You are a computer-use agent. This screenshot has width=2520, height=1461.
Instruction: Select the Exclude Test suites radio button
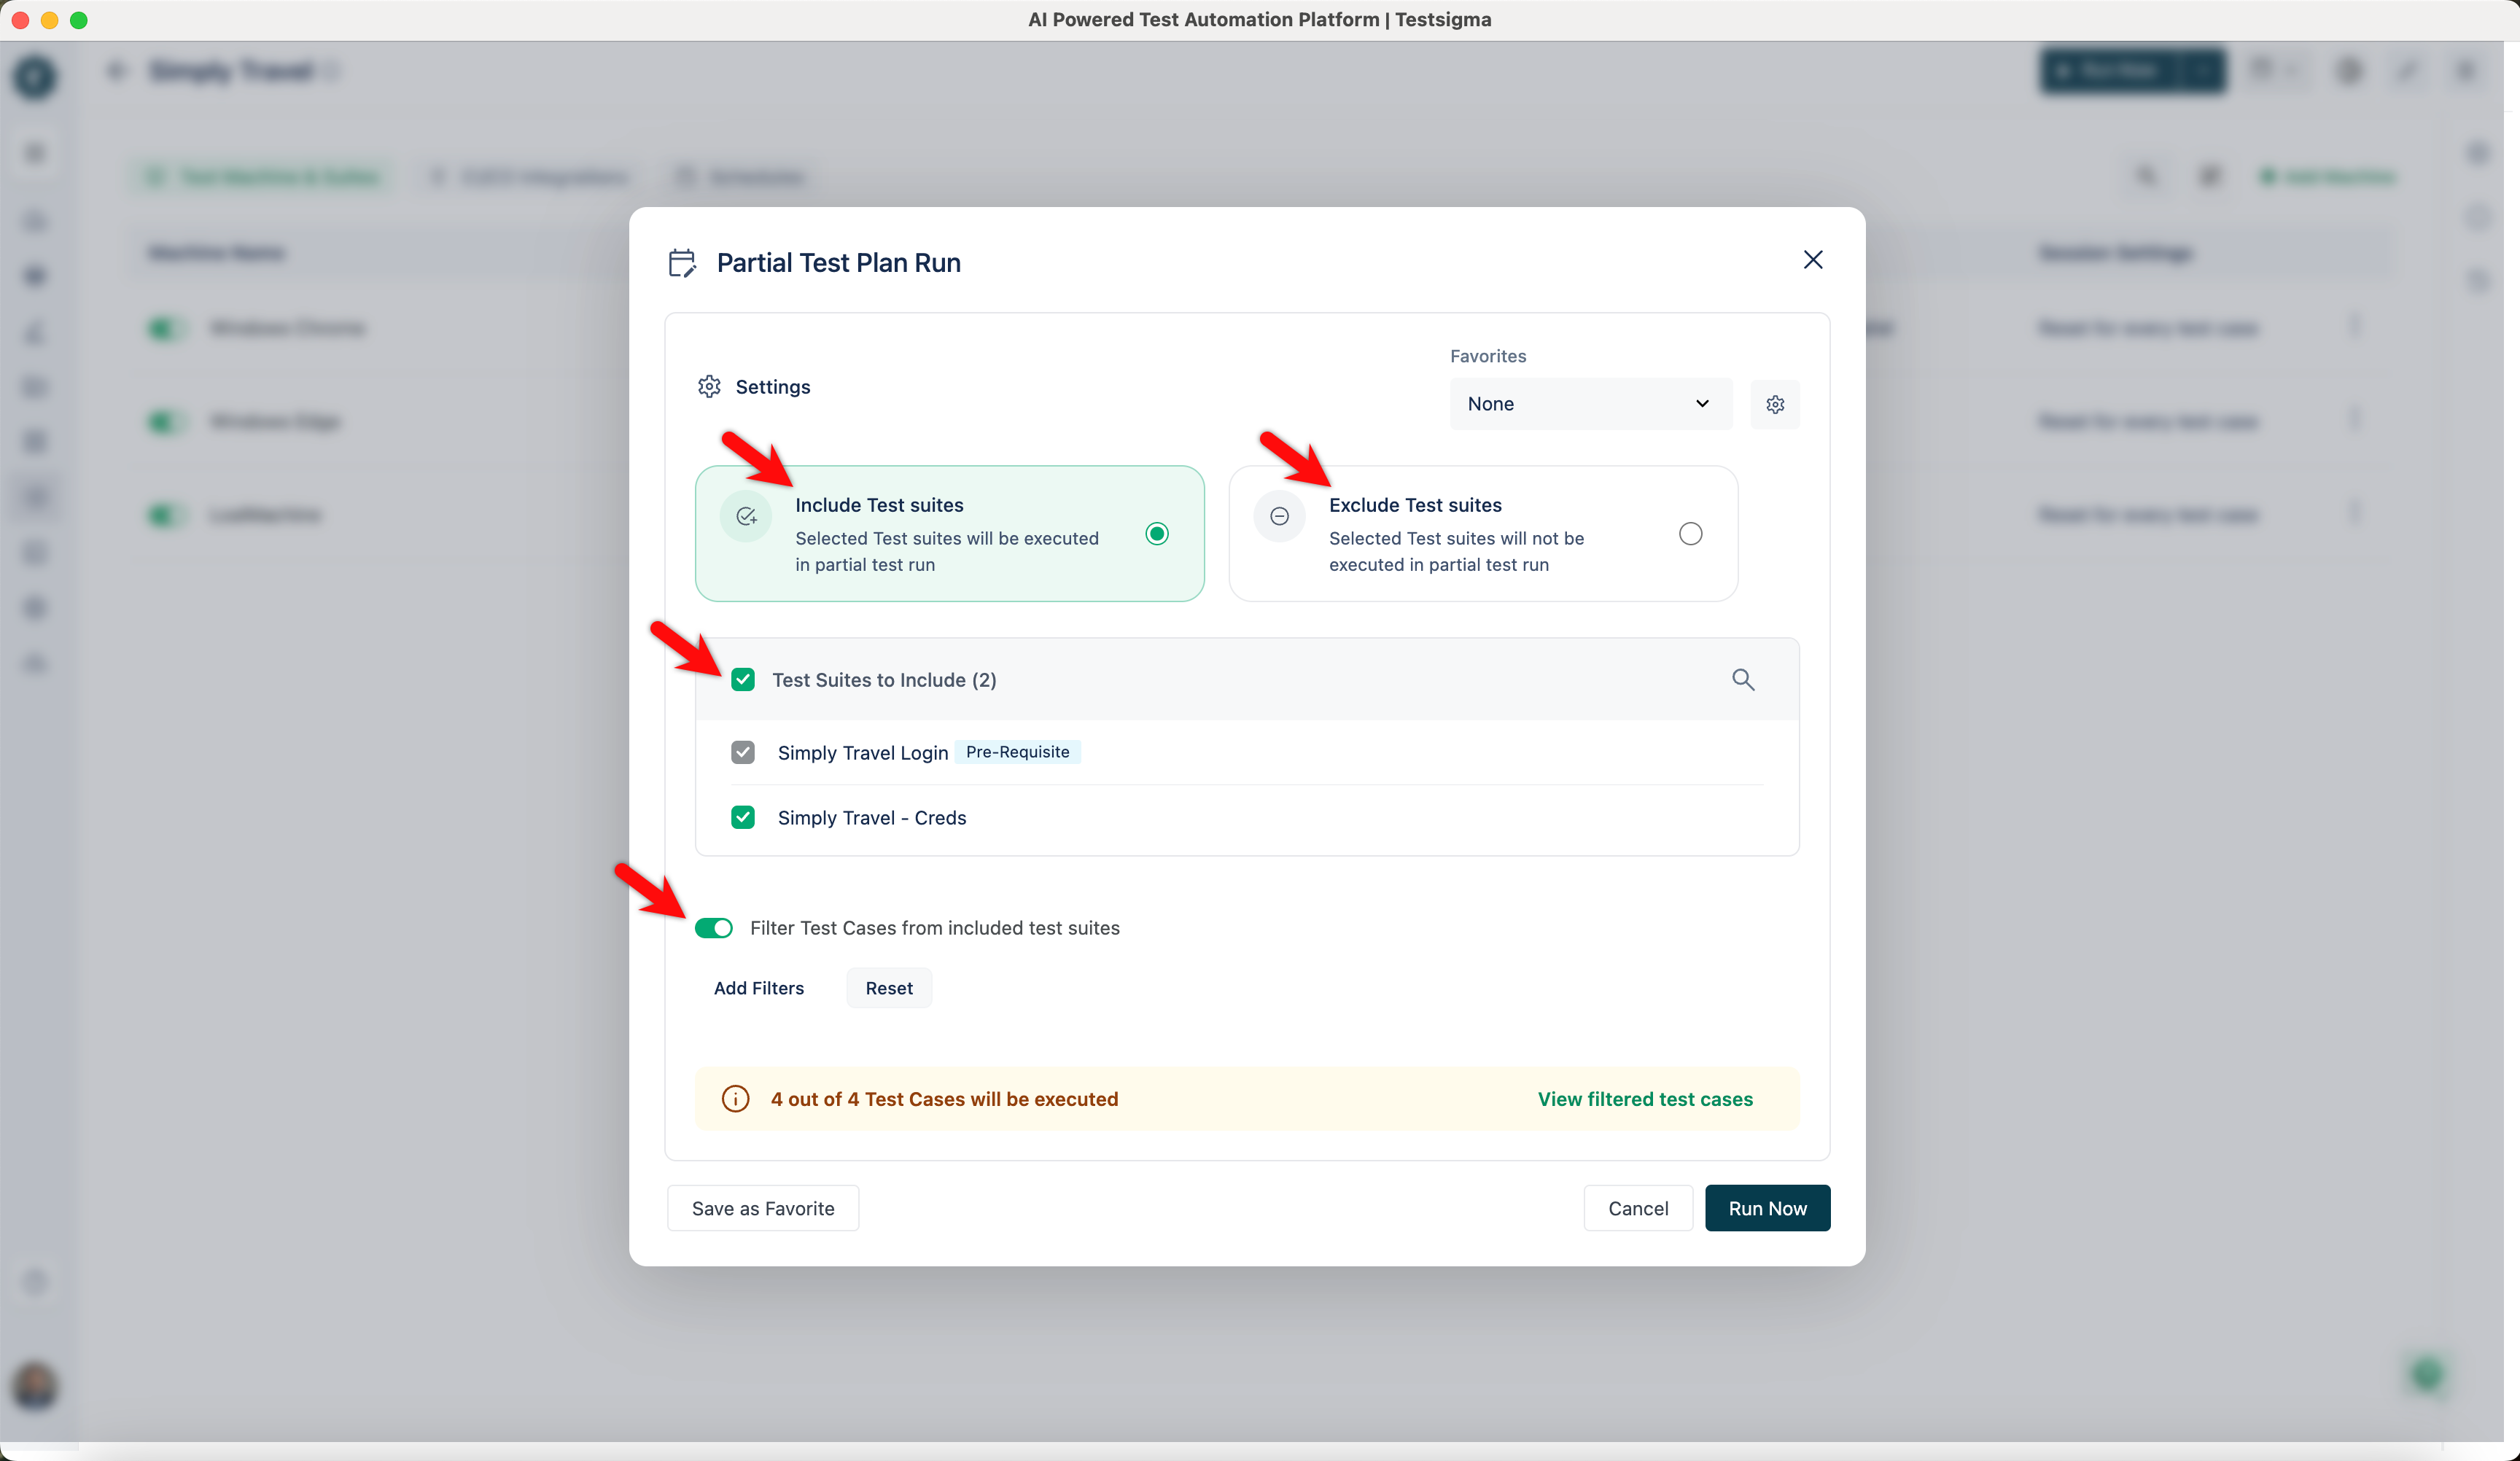[1690, 534]
